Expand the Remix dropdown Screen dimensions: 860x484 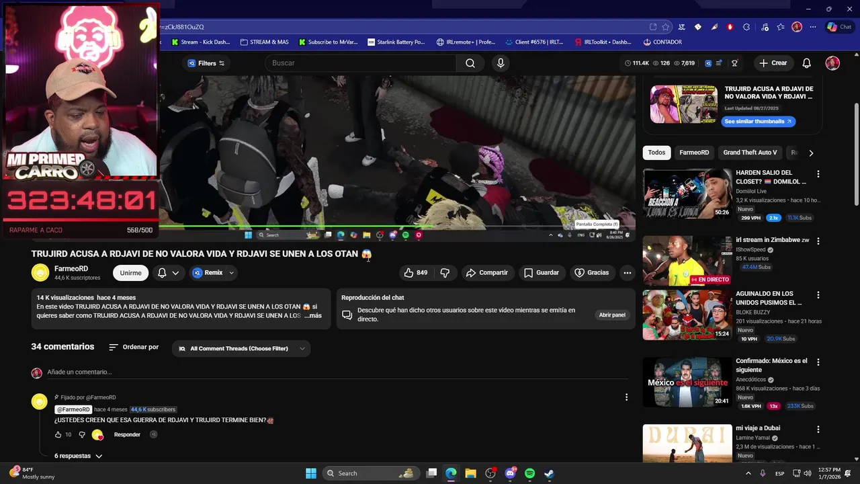click(231, 273)
